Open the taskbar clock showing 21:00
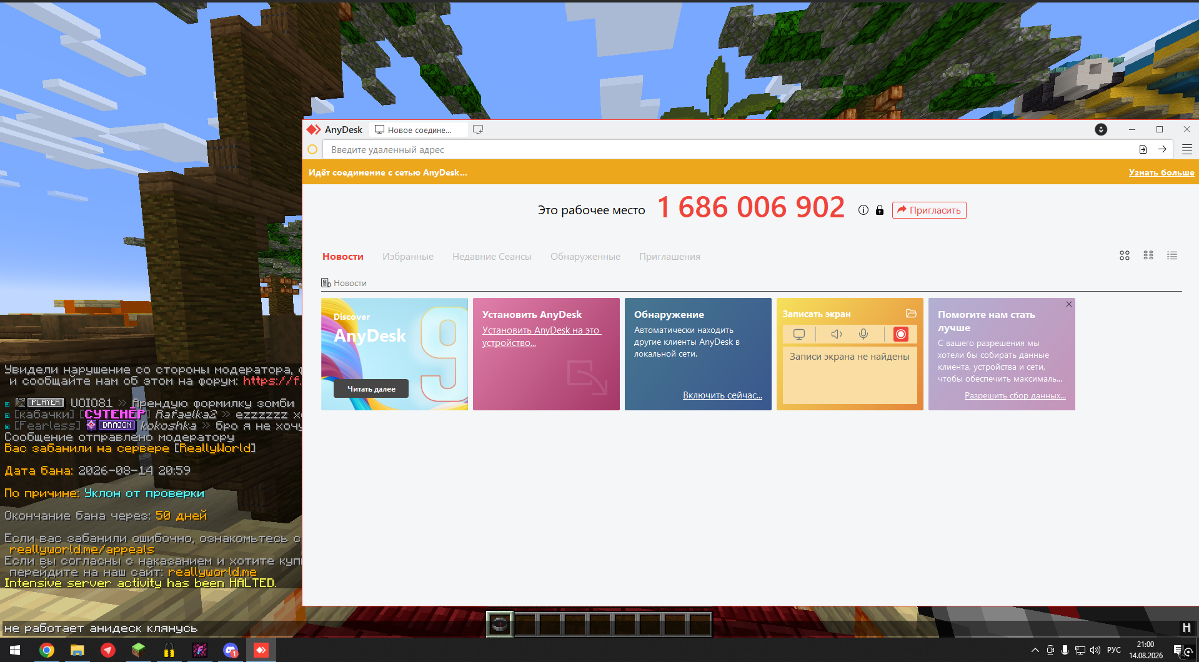Screen dimensions: 1199x662 click(1146, 650)
